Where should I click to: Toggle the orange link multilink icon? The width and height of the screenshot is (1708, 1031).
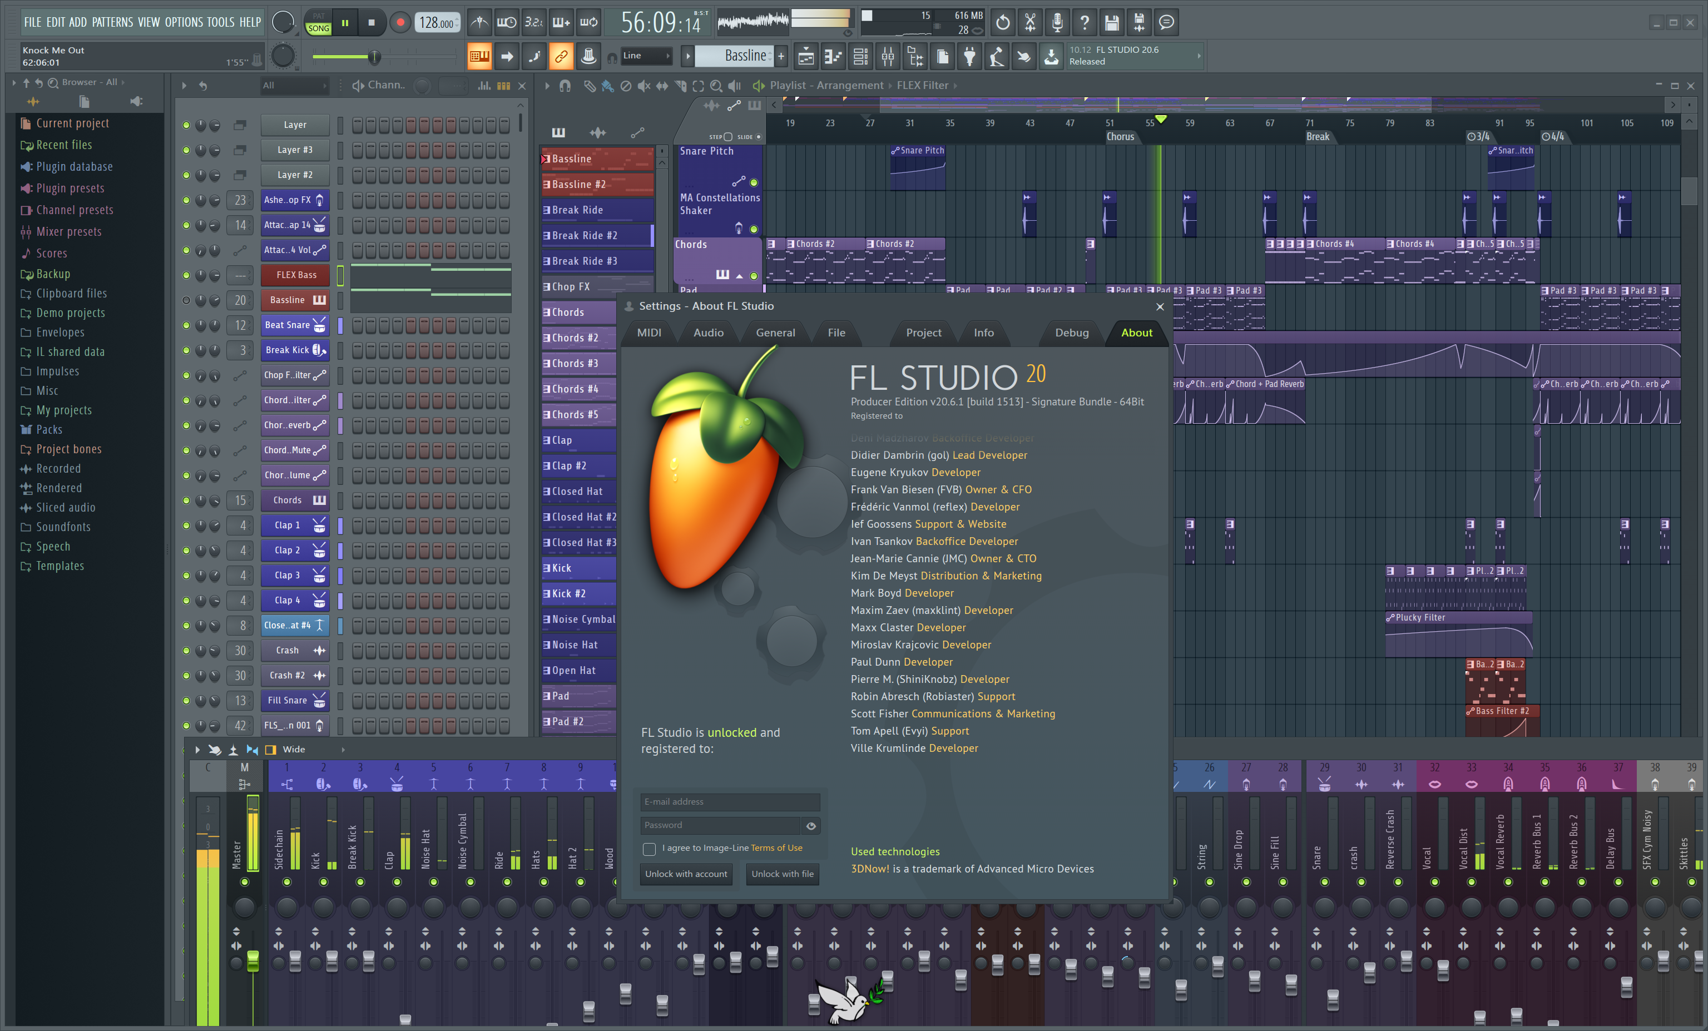(x=561, y=56)
